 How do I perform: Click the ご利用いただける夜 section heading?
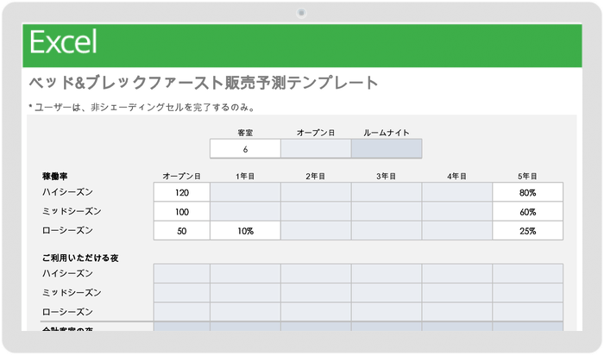tap(80, 258)
